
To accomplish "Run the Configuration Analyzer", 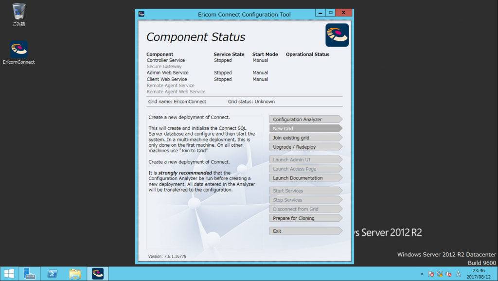I will coord(306,120).
